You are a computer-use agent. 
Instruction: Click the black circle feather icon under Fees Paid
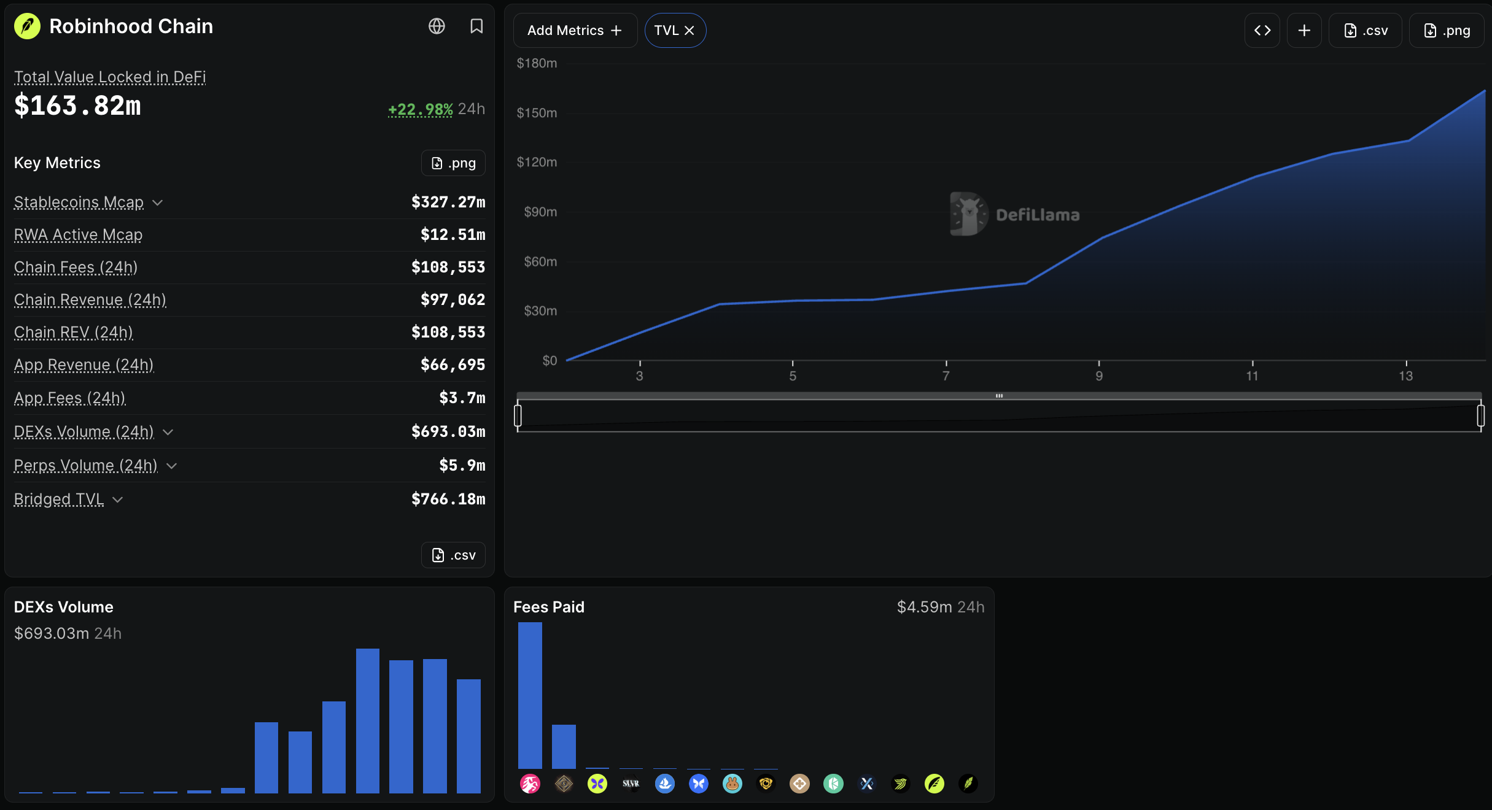point(968,784)
